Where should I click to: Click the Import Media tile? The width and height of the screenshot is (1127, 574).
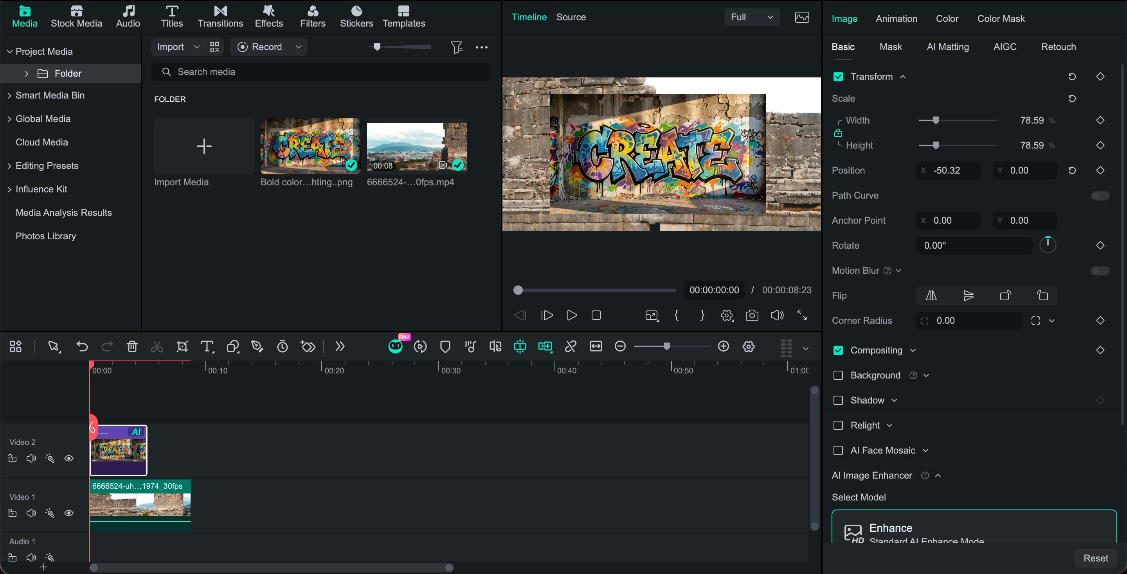[x=204, y=146]
